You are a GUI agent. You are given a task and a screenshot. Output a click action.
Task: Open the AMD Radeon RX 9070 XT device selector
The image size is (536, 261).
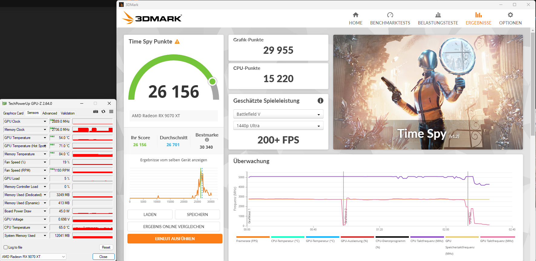pyautogui.click(x=34, y=257)
